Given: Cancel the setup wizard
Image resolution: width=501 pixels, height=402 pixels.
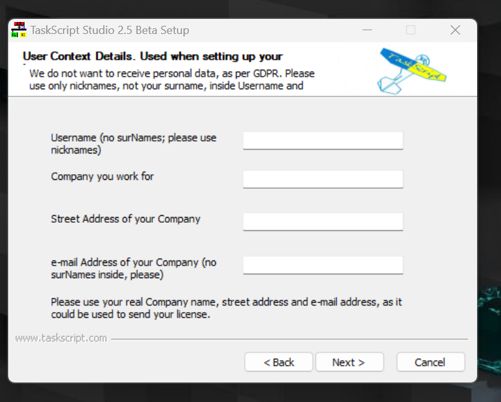Looking at the screenshot, I should point(431,362).
